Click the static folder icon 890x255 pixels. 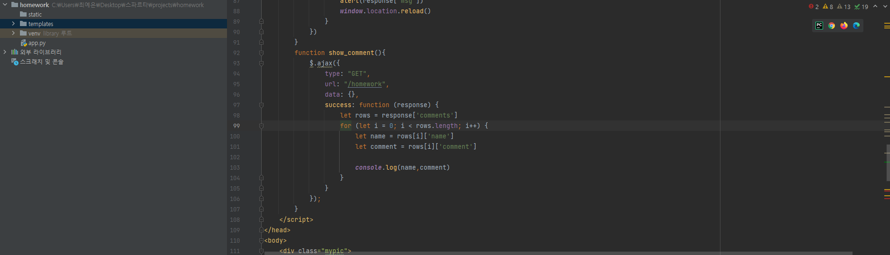23,14
